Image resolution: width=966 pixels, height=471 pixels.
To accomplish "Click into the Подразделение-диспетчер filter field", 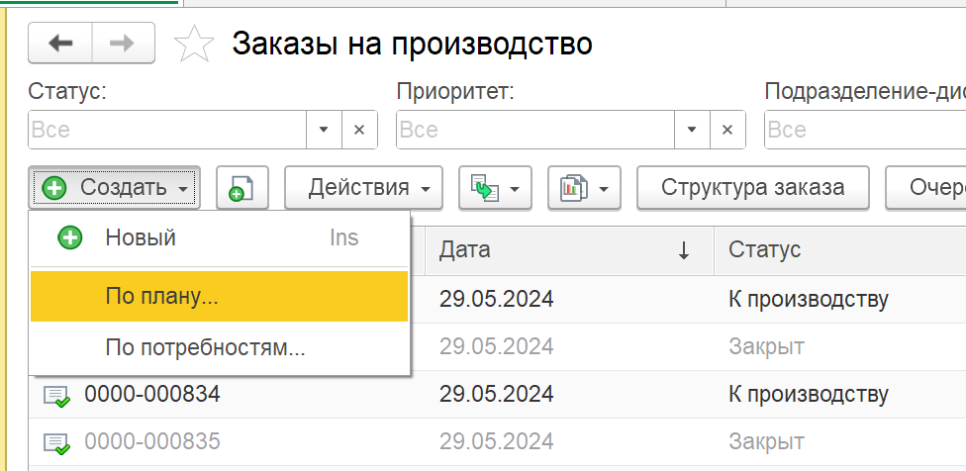I will tap(865, 130).
